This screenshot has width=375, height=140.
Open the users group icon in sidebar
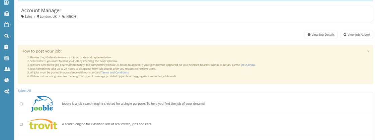click(7, 69)
